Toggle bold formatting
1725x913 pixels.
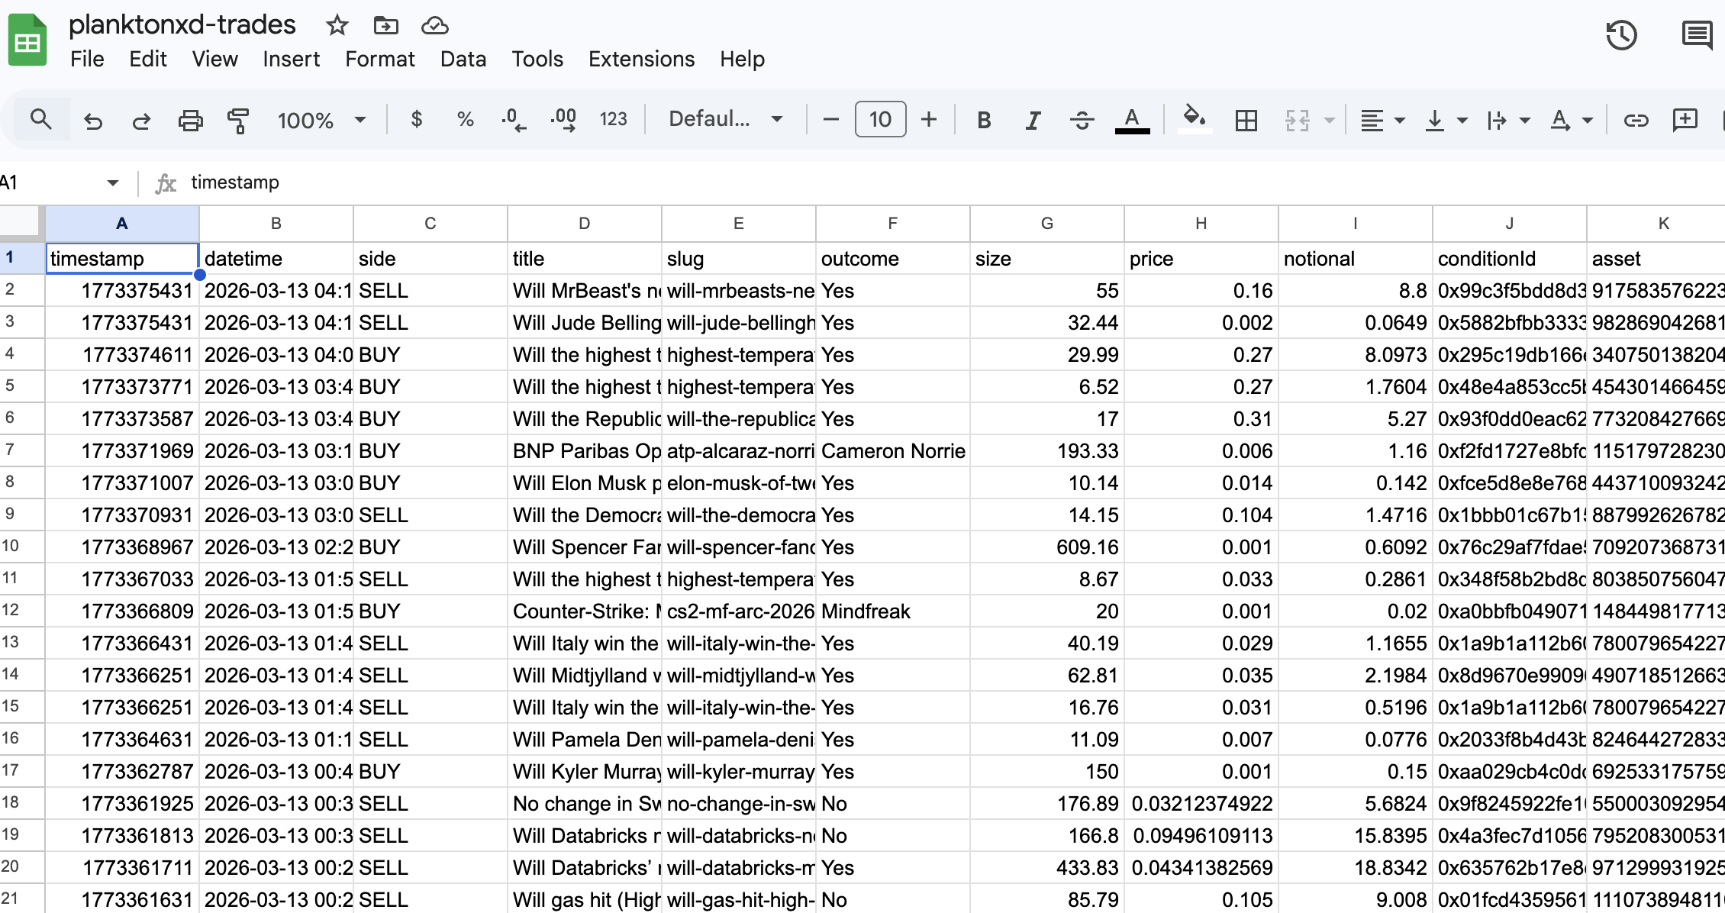984,120
